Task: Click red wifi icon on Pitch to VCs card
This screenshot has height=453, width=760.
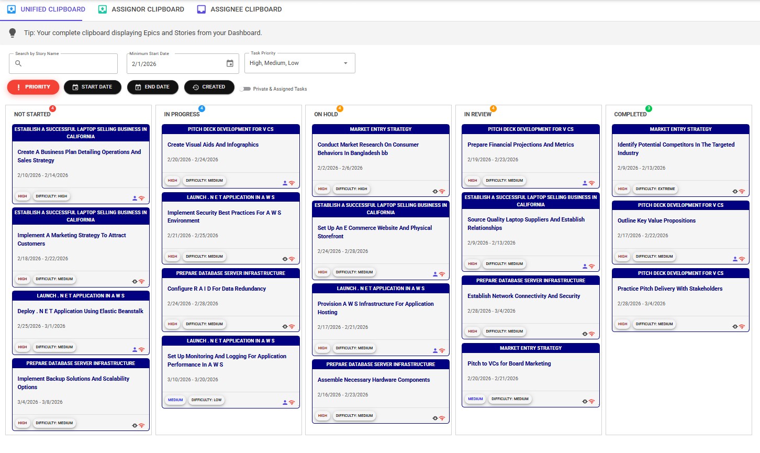Action: tap(591, 402)
